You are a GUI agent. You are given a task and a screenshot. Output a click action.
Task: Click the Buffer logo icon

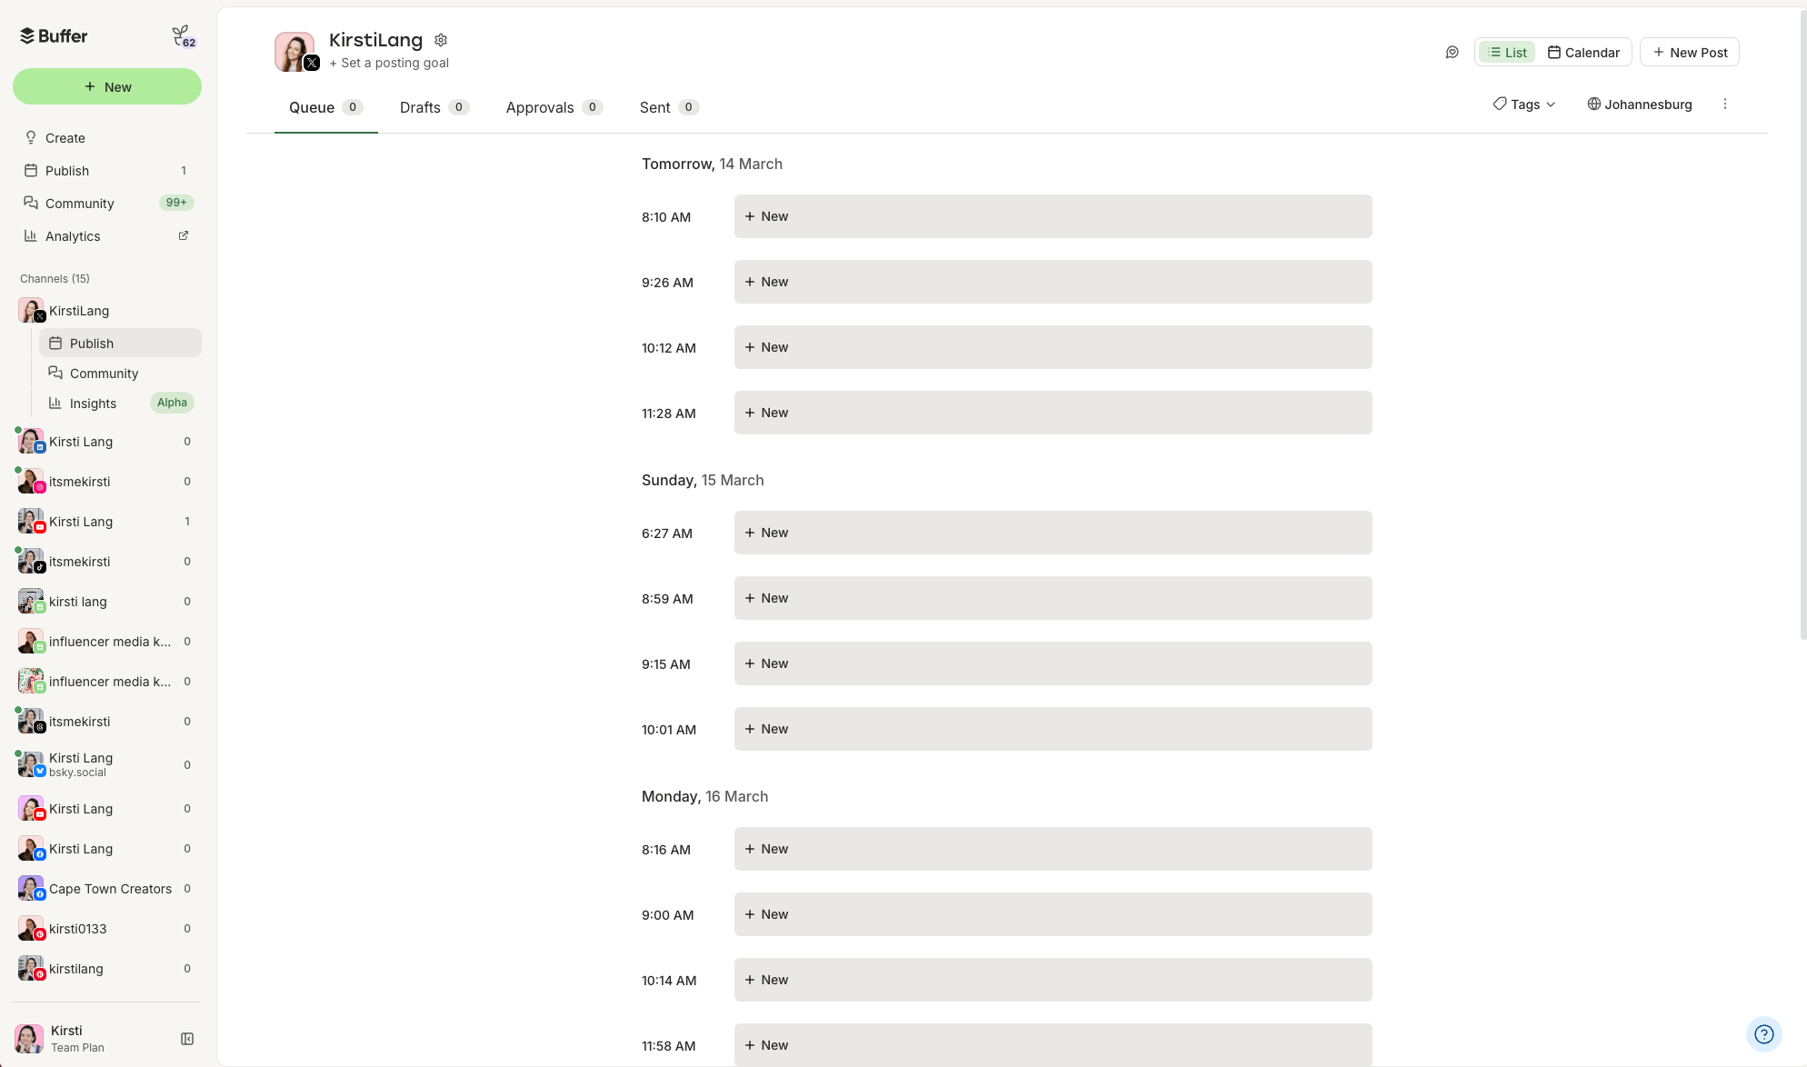(x=27, y=35)
